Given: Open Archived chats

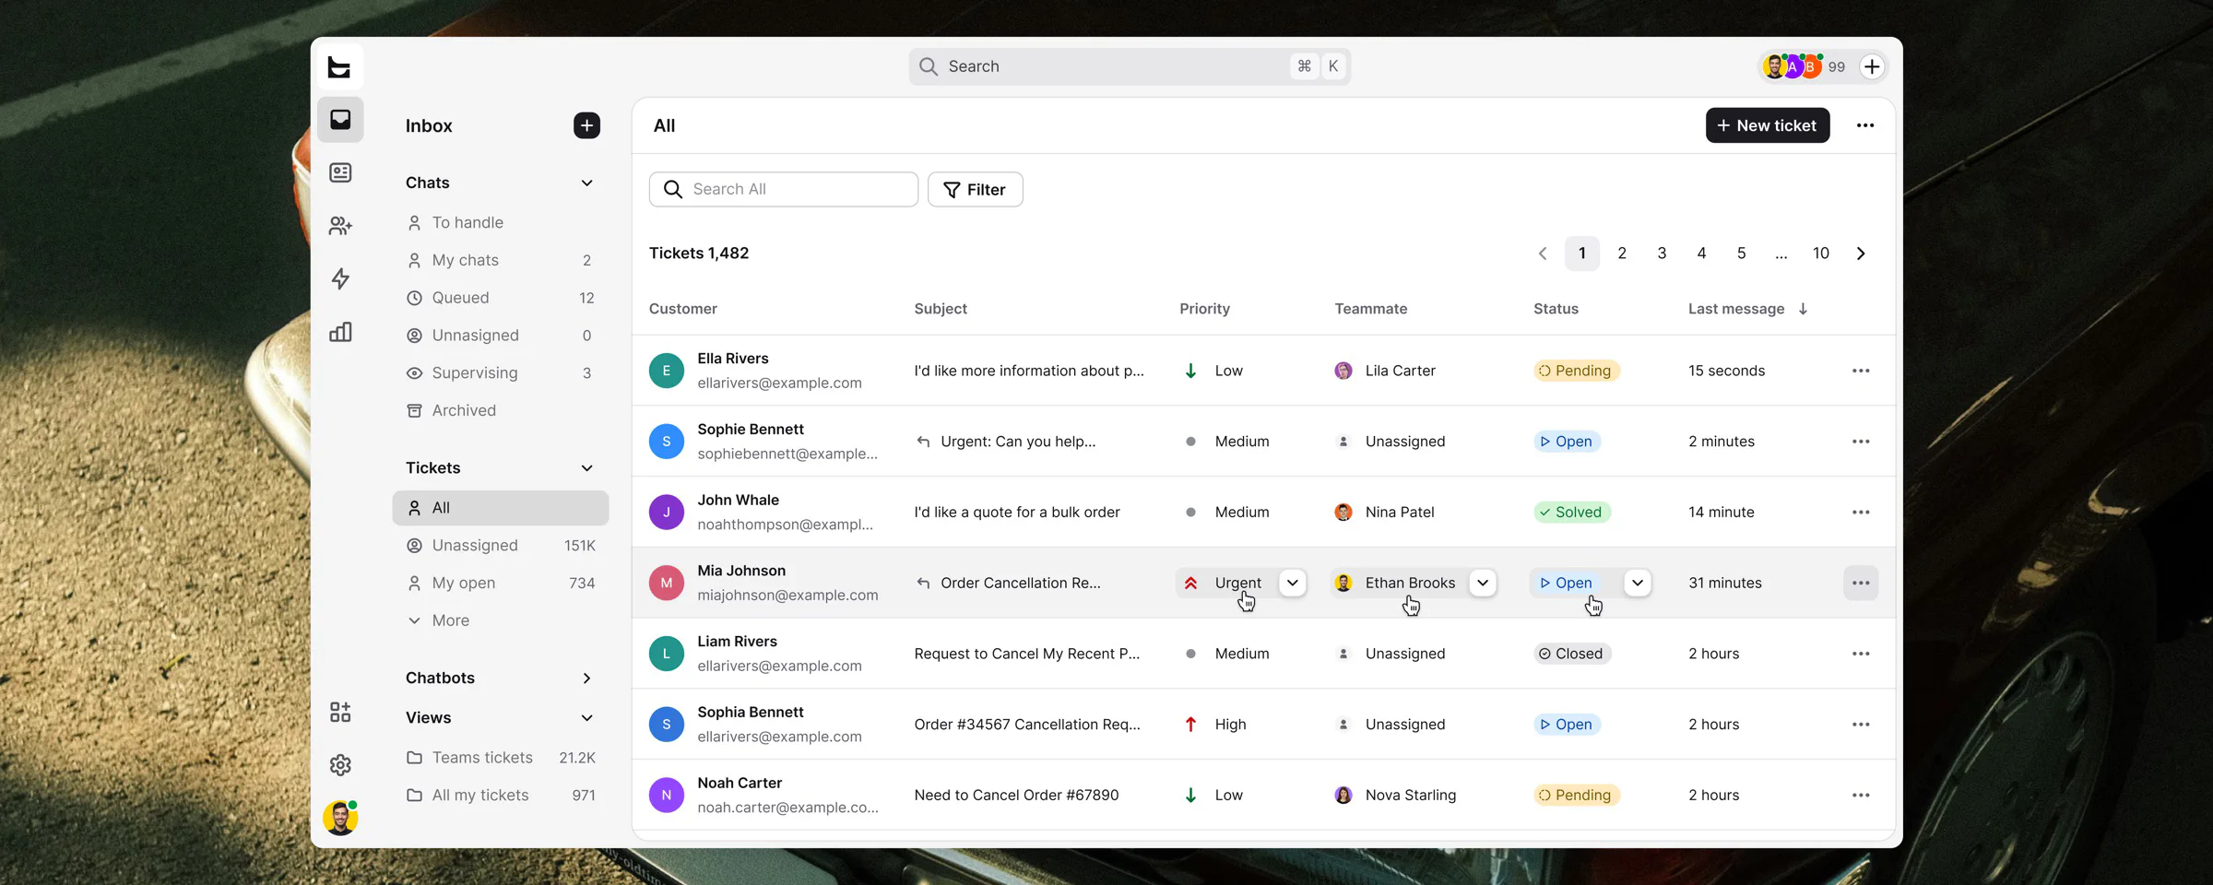Looking at the screenshot, I should [x=501, y=411].
